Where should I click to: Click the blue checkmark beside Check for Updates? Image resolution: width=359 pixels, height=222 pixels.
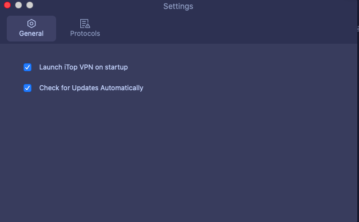point(27,88)
